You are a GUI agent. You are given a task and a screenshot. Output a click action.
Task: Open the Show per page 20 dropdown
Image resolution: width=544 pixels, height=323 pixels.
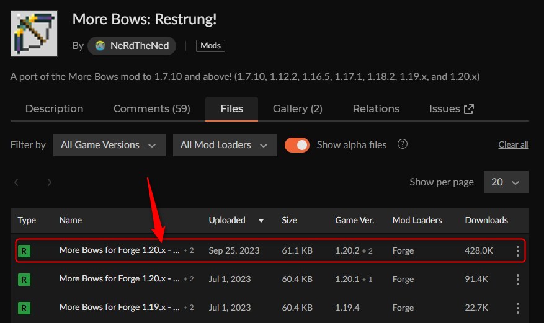[506, 182]
